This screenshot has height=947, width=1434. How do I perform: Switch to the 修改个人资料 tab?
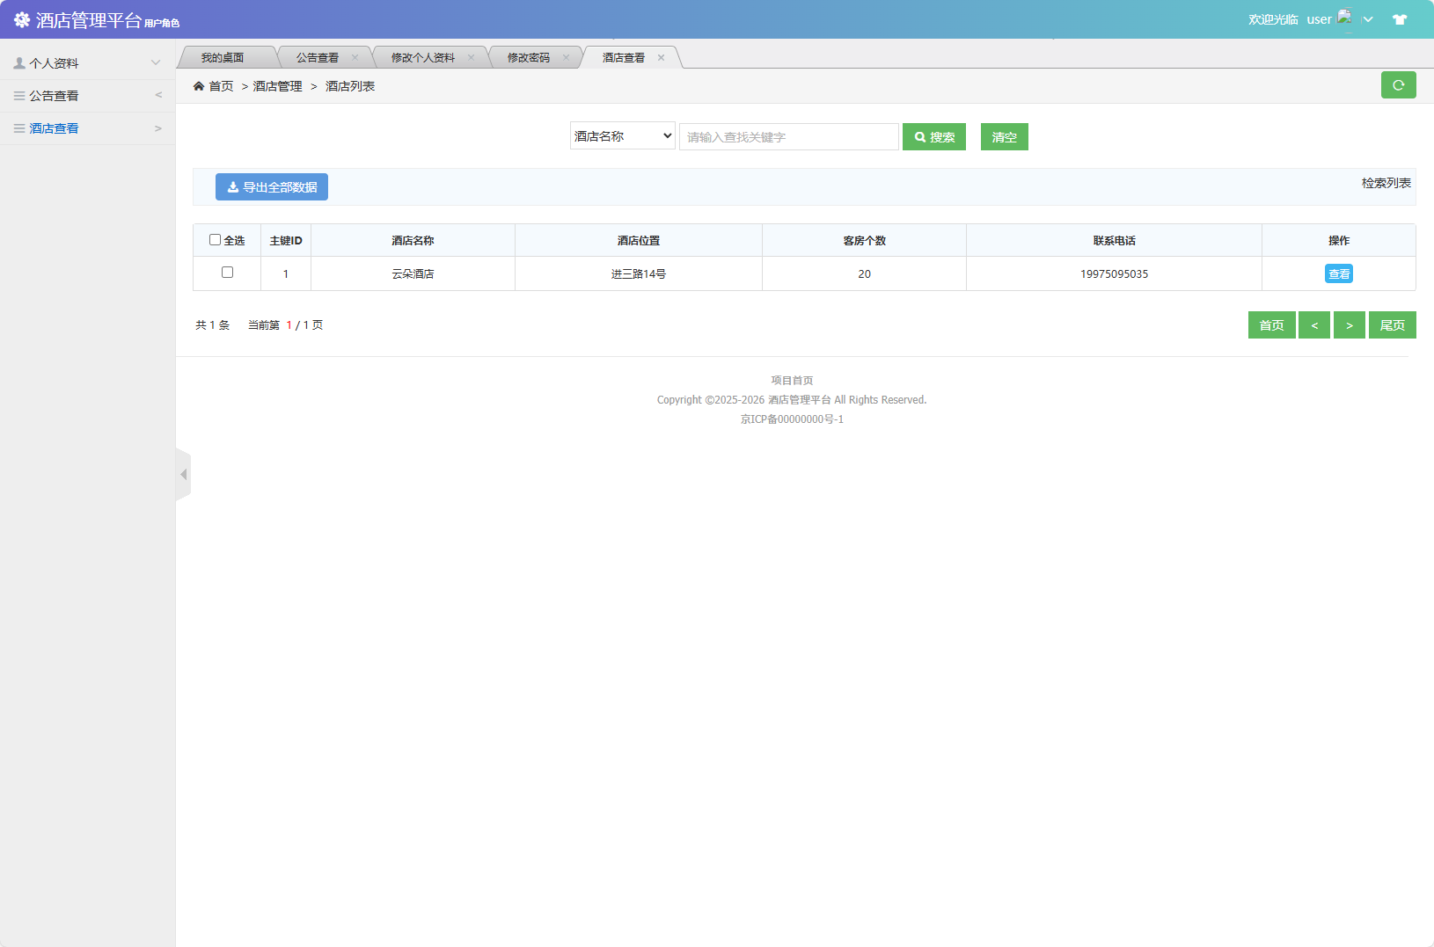(x=423, y=58)
